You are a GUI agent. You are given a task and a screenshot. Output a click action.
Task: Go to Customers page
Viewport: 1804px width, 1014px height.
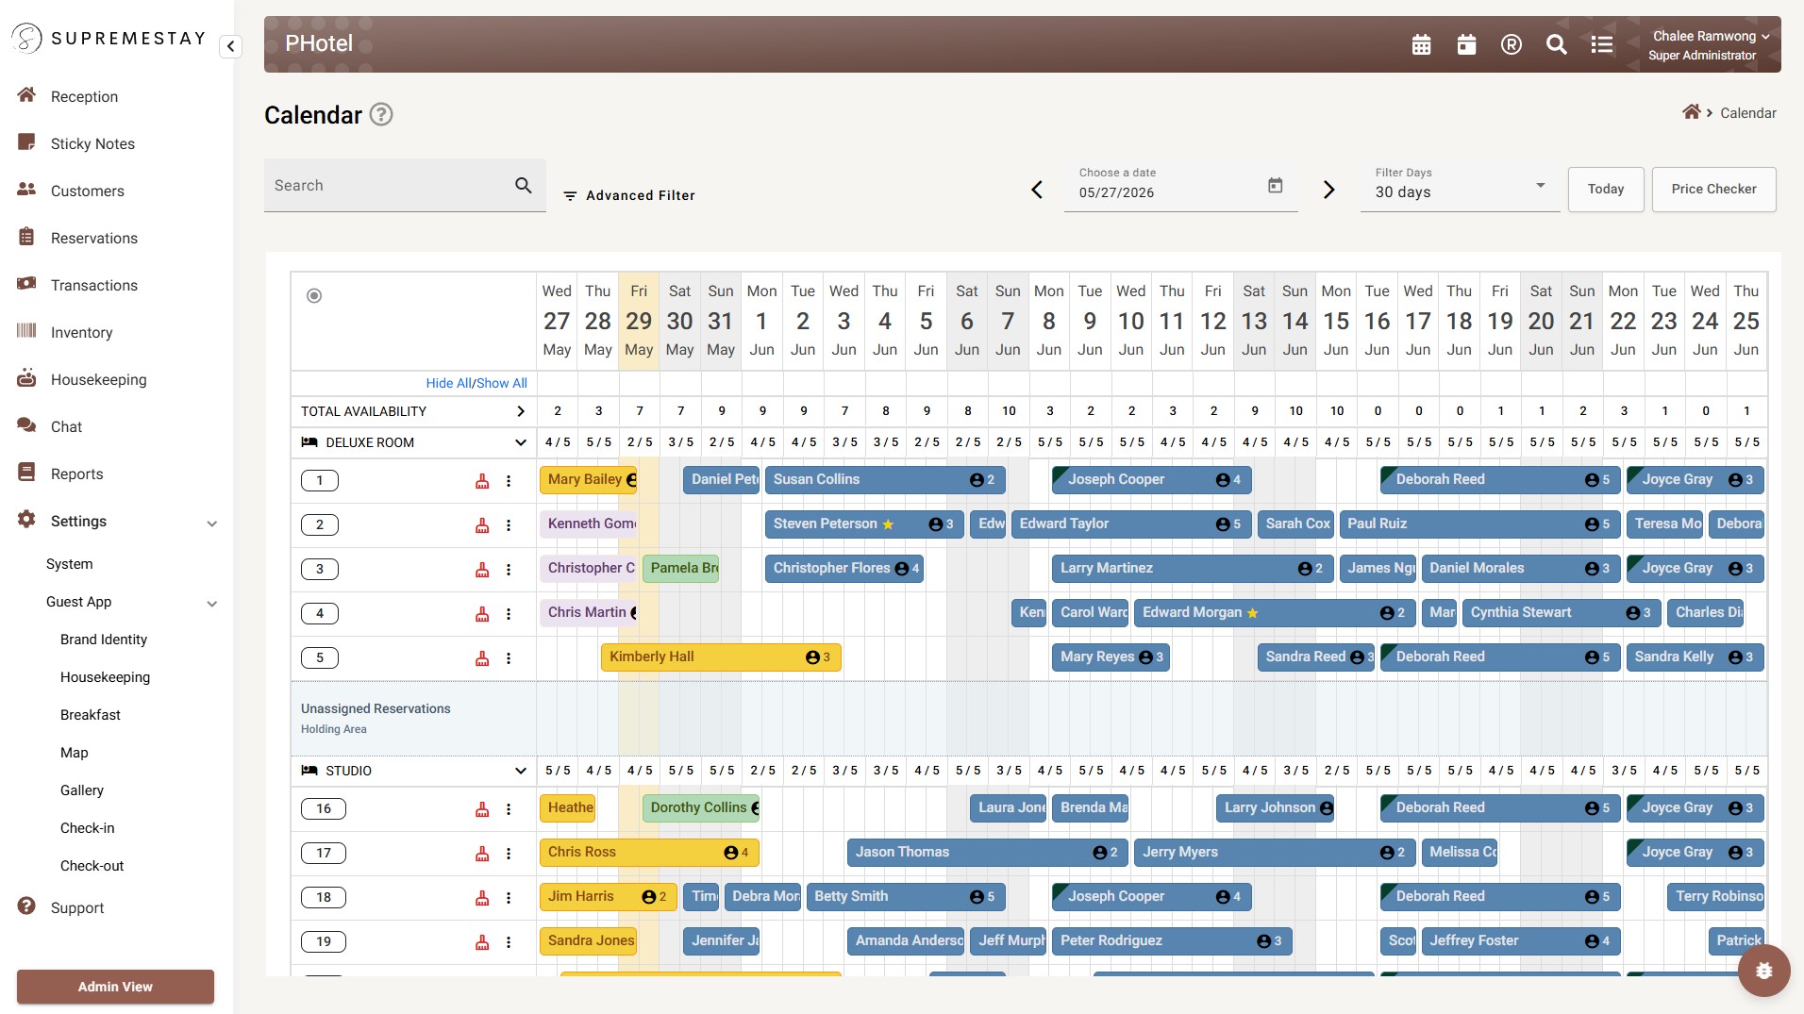pyautogui.click(x=87, y=191)
